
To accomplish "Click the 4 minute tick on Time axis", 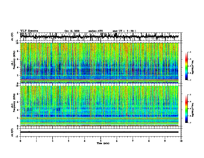I will 85,141.
